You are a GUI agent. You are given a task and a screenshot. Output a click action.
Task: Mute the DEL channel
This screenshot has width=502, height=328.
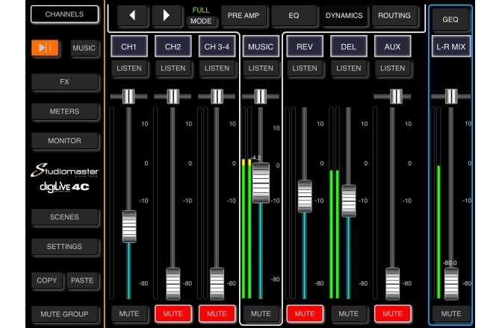[x=348, y=314]
